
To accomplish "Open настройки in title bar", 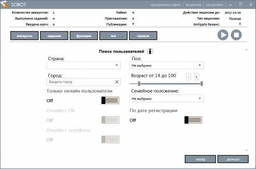I will point(214,5).
